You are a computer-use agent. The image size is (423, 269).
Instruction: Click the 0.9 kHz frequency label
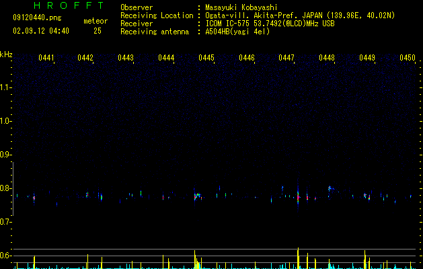pyautogui.click(x=5, y=155)
